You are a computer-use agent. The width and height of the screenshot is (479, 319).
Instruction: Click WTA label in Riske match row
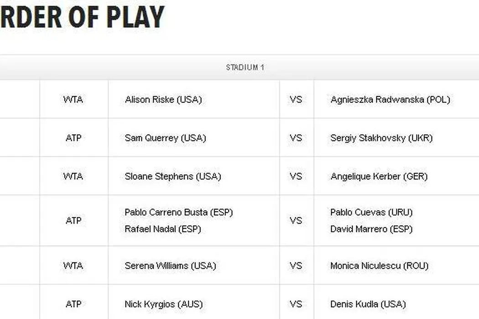point(73,99)
